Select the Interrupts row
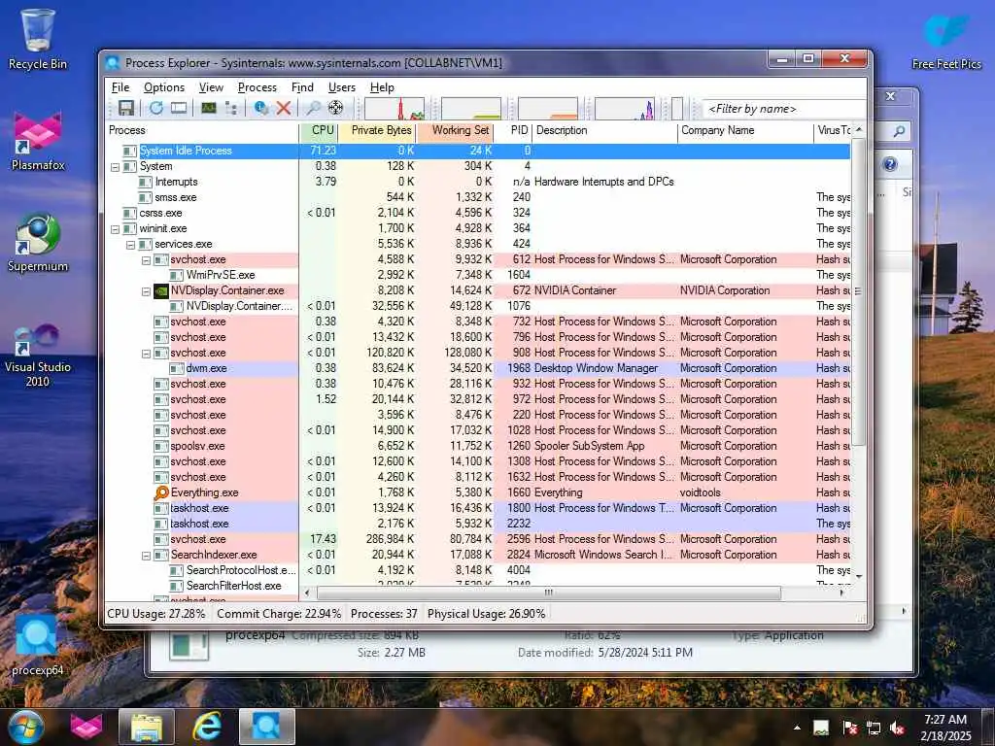This screenshot has width=995, height=746. point(478,182)
